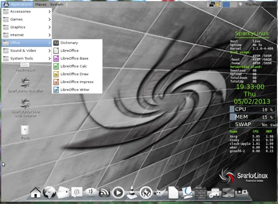Expand the System Tools submenu

point(27,59)
